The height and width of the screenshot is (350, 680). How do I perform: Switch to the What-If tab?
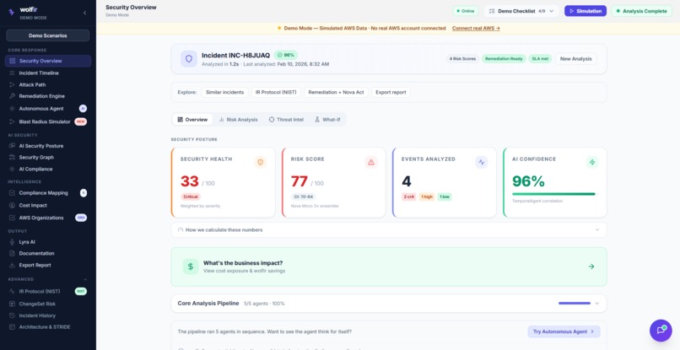coord(327,120)
